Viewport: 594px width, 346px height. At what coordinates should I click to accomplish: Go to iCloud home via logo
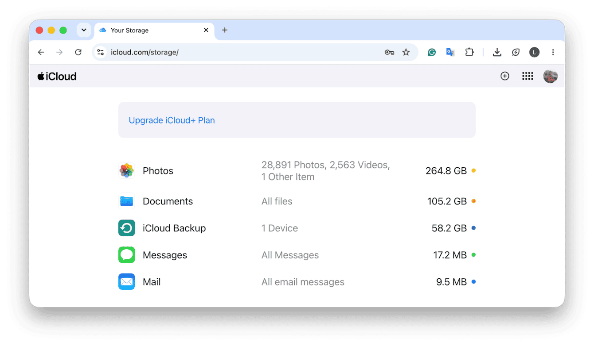pos(57,76)
